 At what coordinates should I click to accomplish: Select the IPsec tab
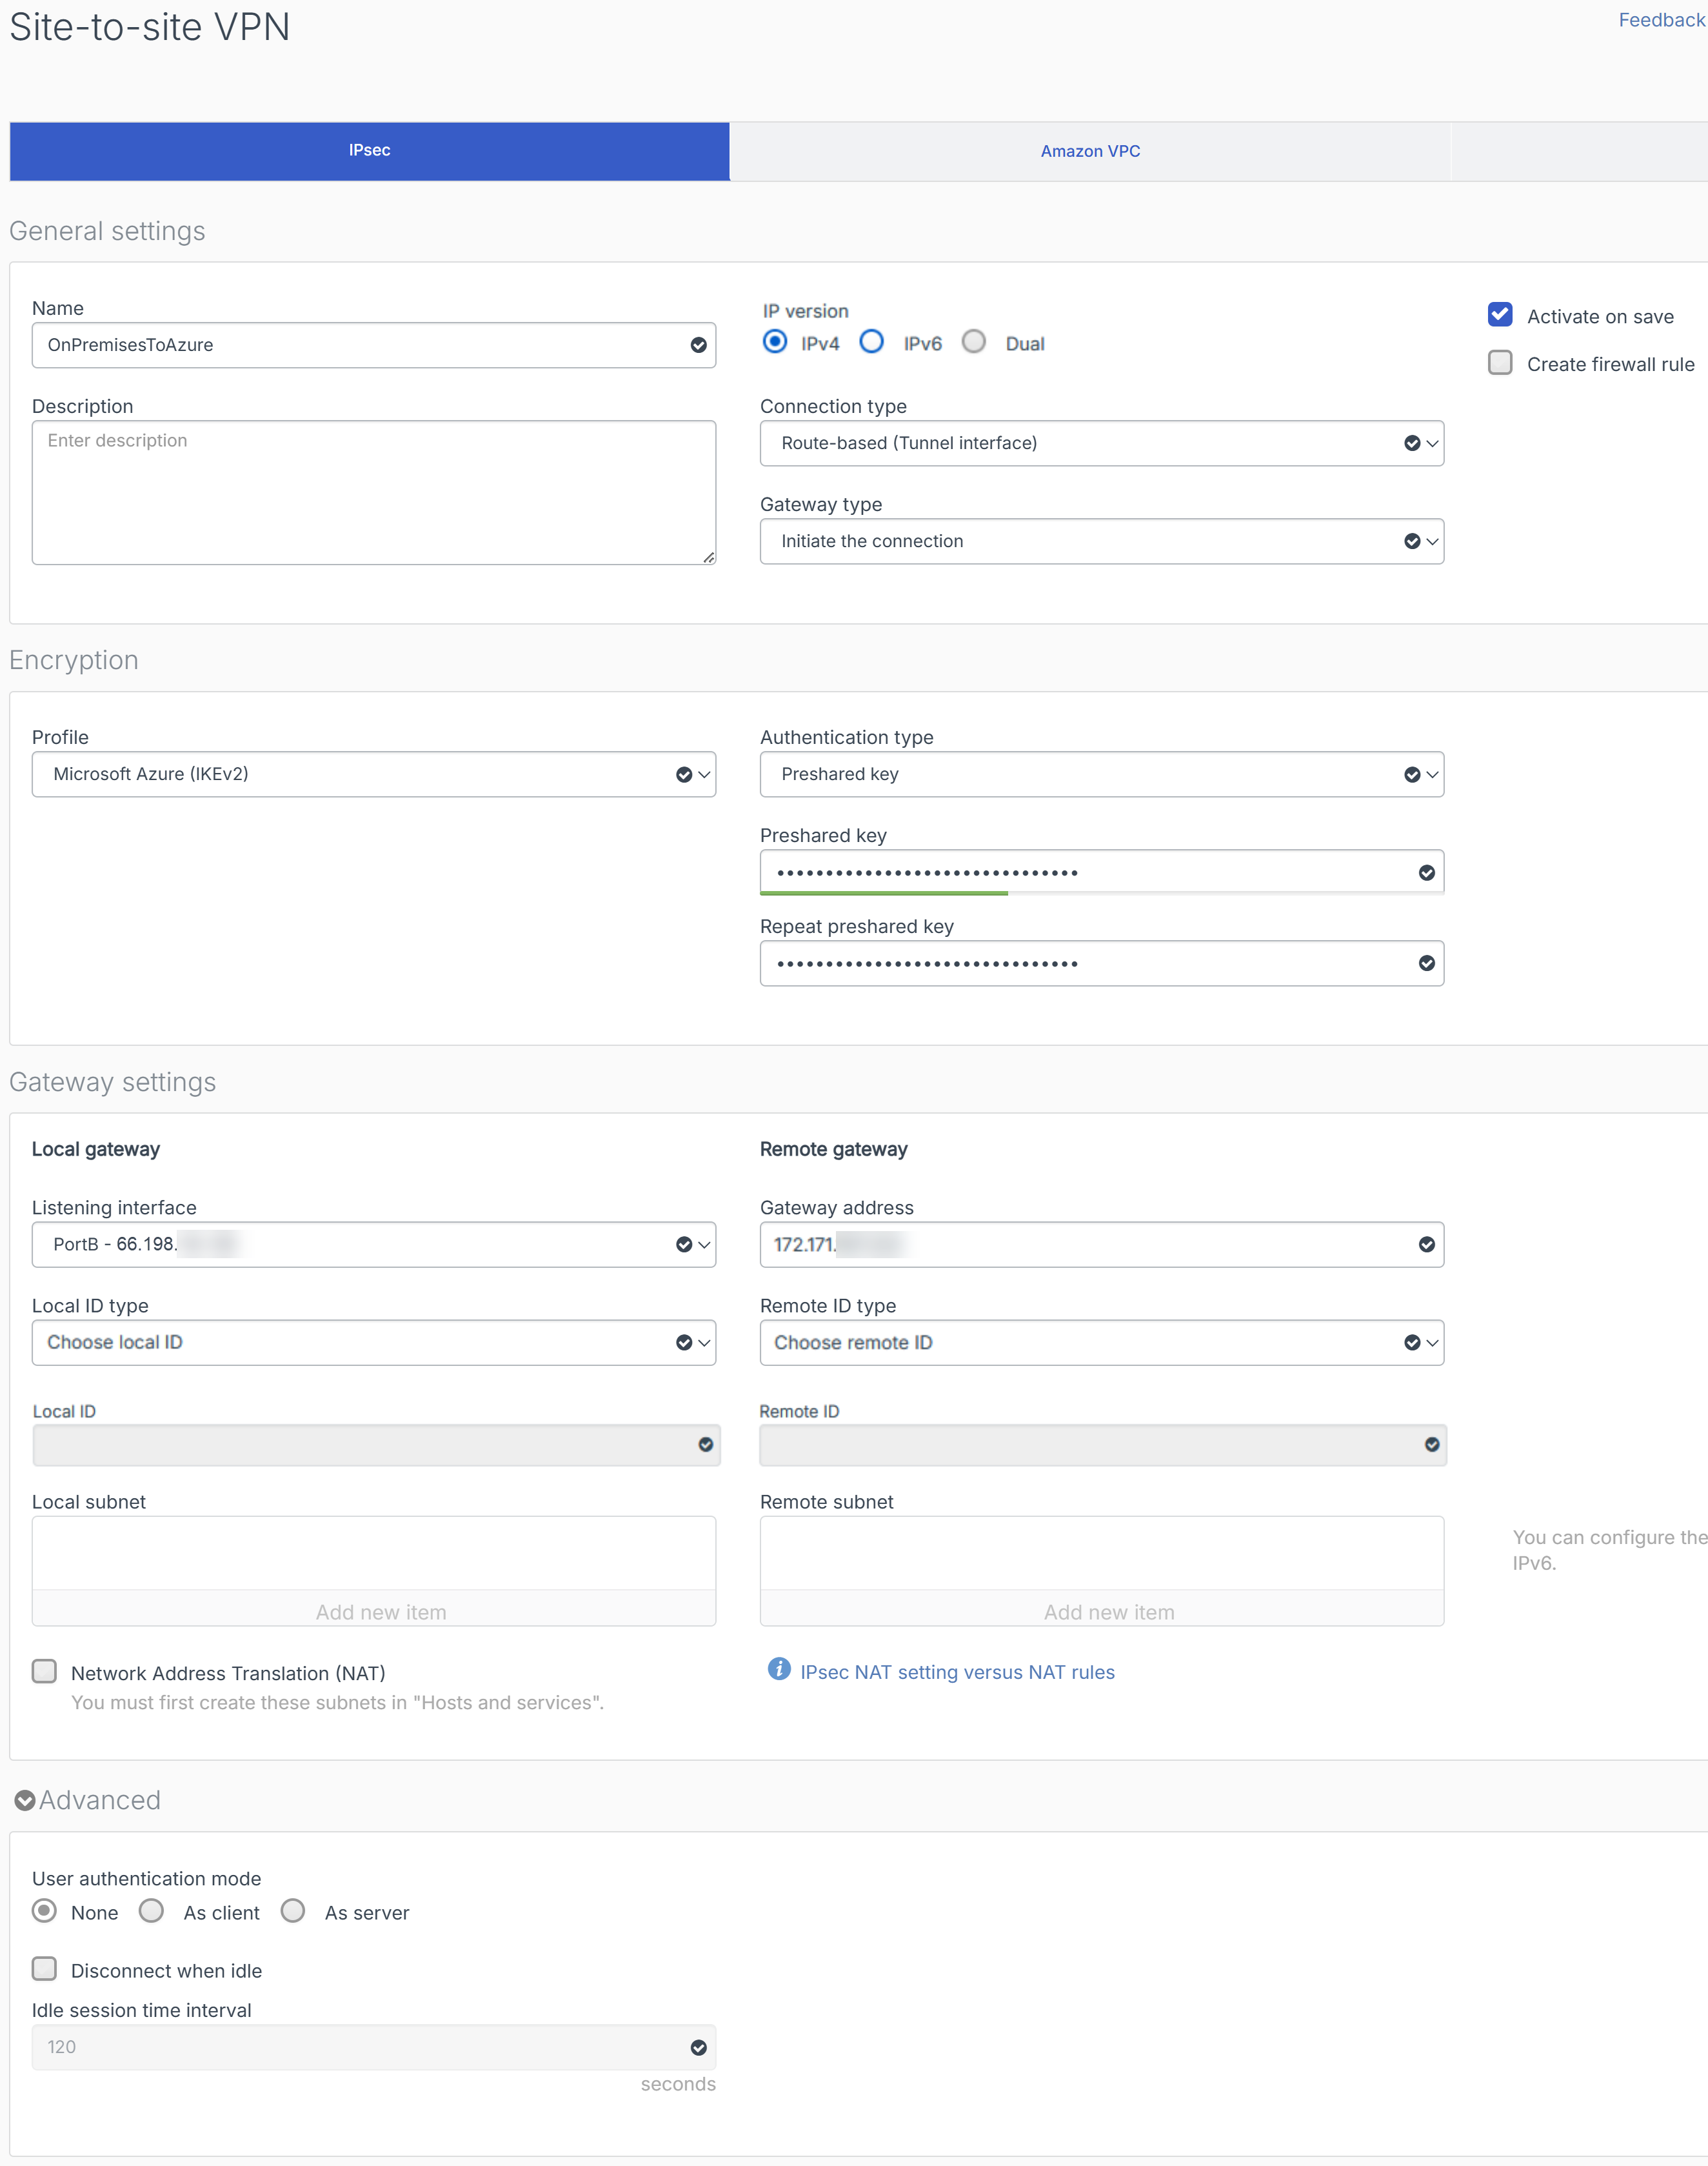pos(369,151)
